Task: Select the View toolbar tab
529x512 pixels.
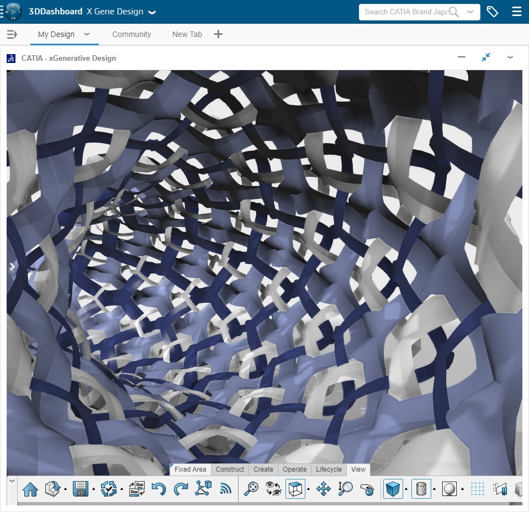Action: [358, 469]
